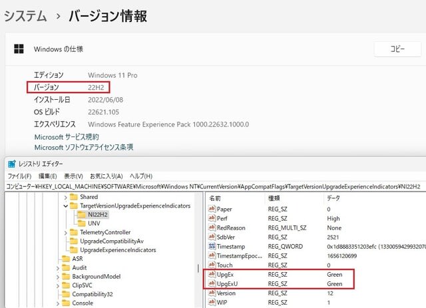Open the ファイル(F) menu
This screenshot has width=426, height=308.
click(19, 176)
